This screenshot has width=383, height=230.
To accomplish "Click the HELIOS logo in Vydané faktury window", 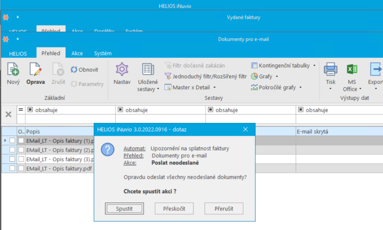I will 6,17.
